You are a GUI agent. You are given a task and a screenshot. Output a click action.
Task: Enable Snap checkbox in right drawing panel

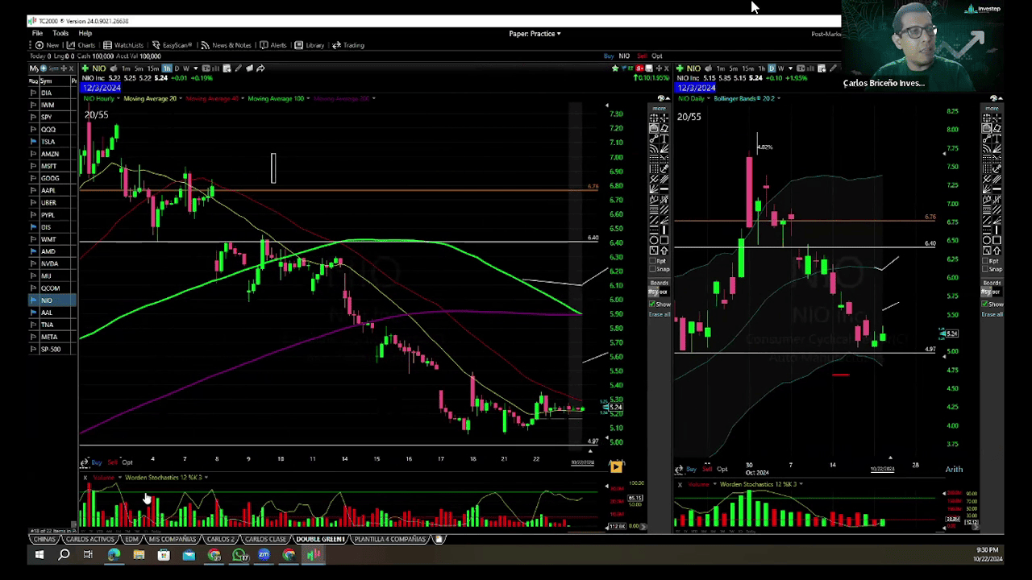tap(986, 269)
